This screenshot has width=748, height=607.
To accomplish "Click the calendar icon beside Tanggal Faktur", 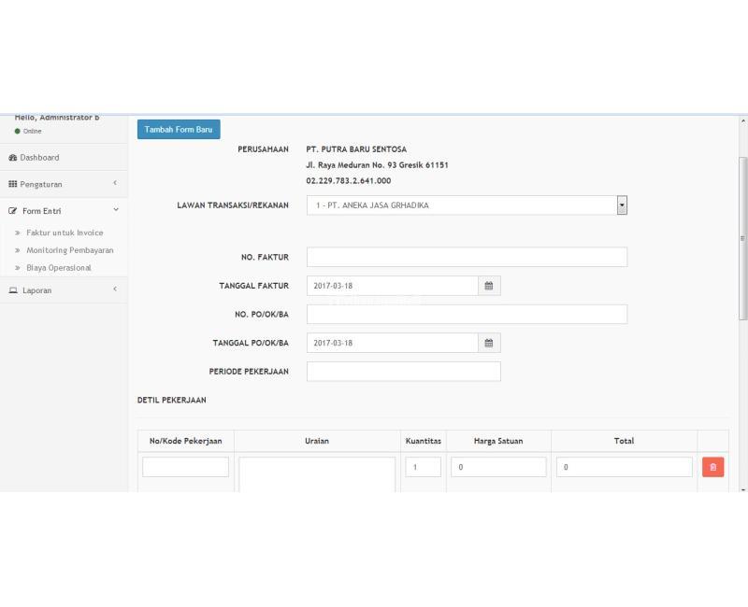I will coord(488,286).
